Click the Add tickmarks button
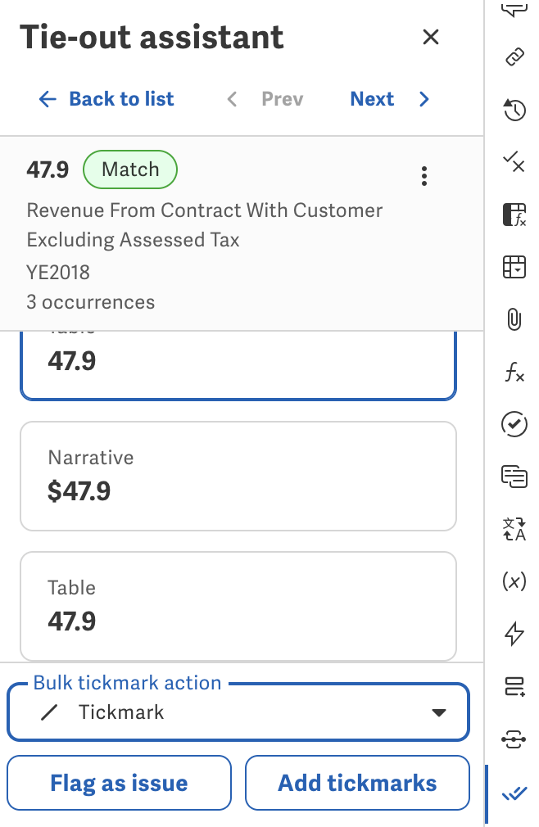This screenshot has width=539, height=827. point(357,783)
